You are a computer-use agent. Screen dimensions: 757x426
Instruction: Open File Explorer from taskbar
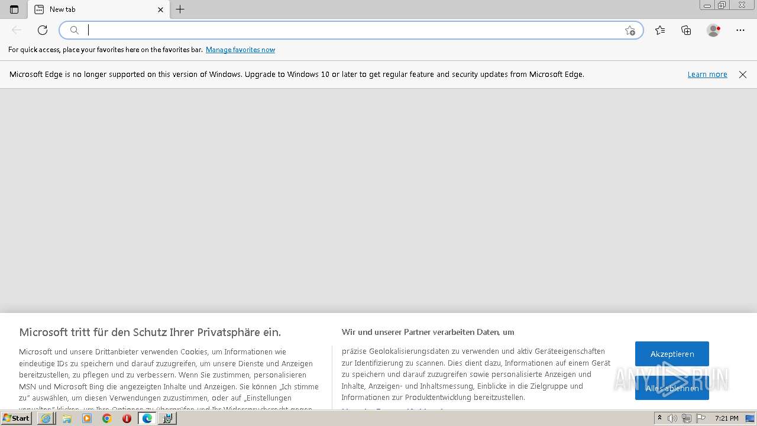(67, 418)
